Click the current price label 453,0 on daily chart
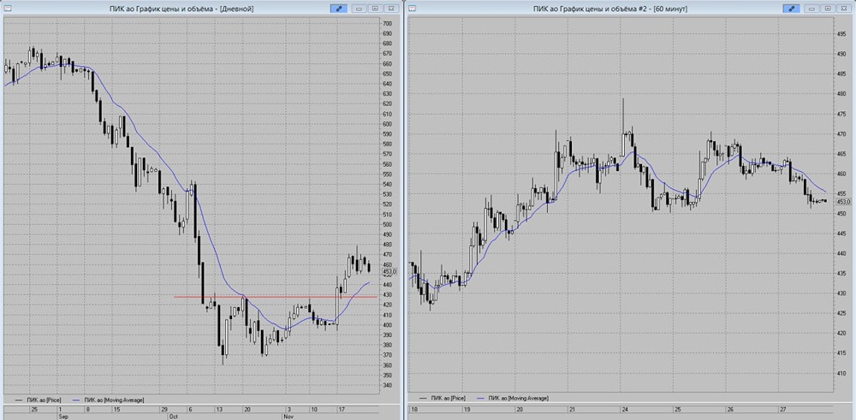 click(389, 271)
